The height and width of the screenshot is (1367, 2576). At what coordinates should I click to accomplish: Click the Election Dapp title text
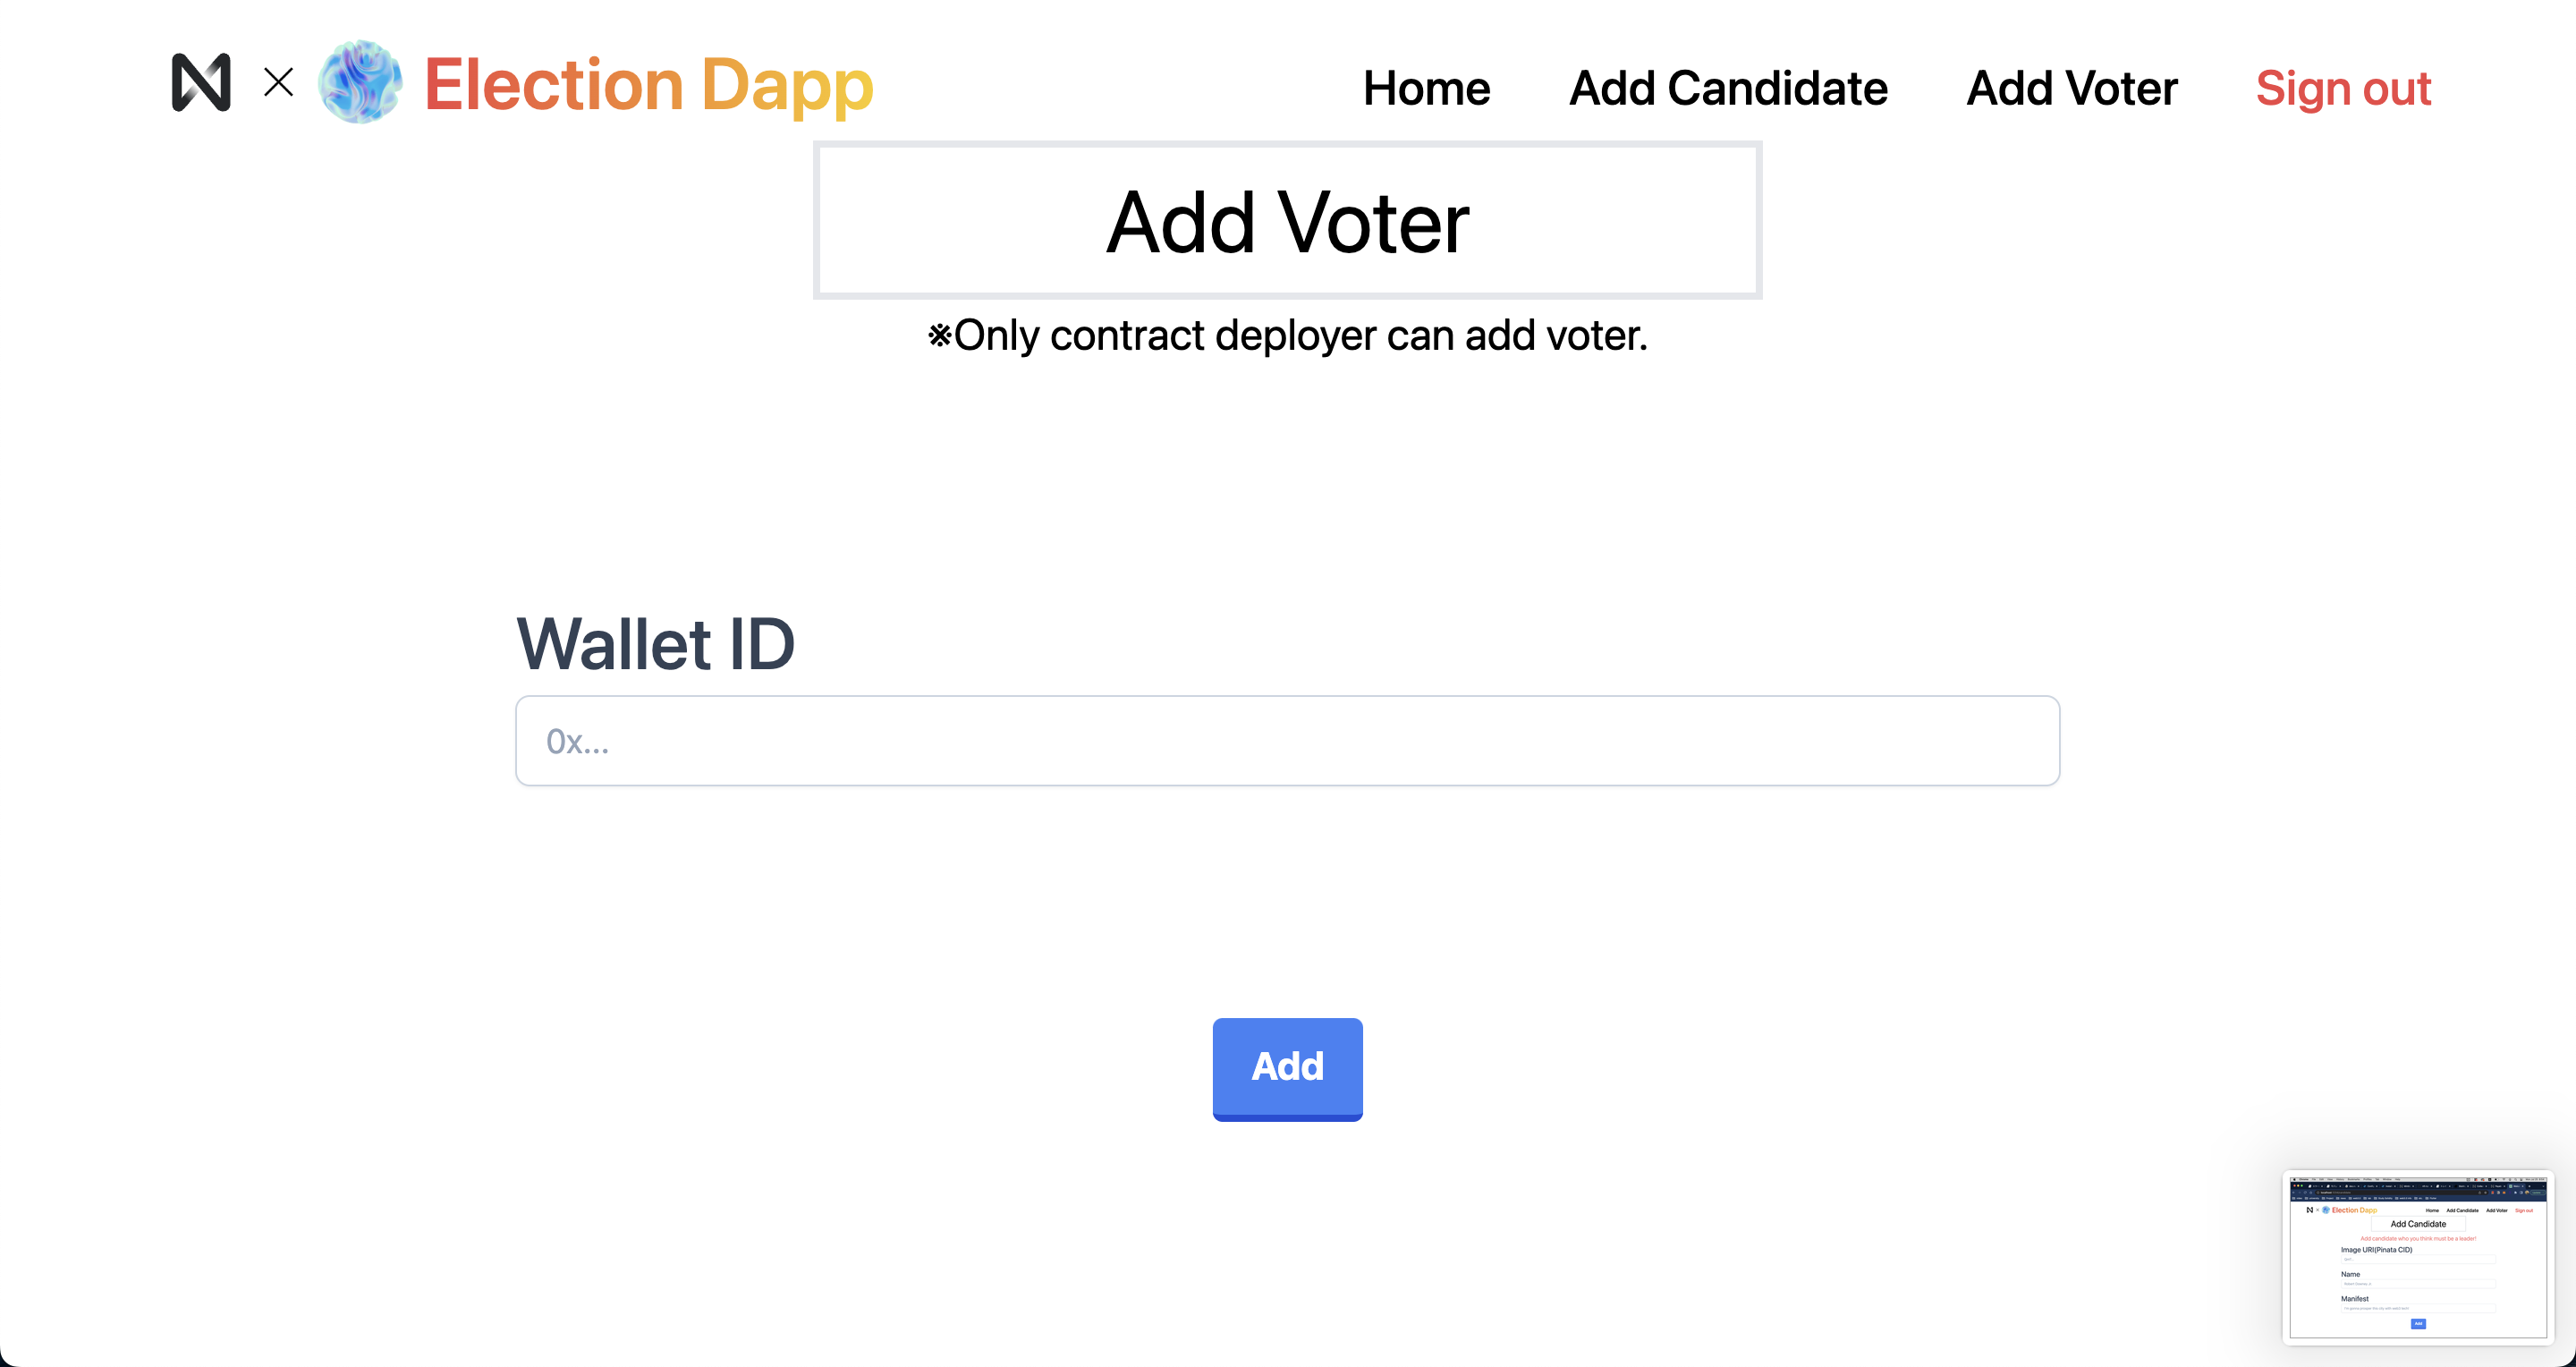pos(649,84)
